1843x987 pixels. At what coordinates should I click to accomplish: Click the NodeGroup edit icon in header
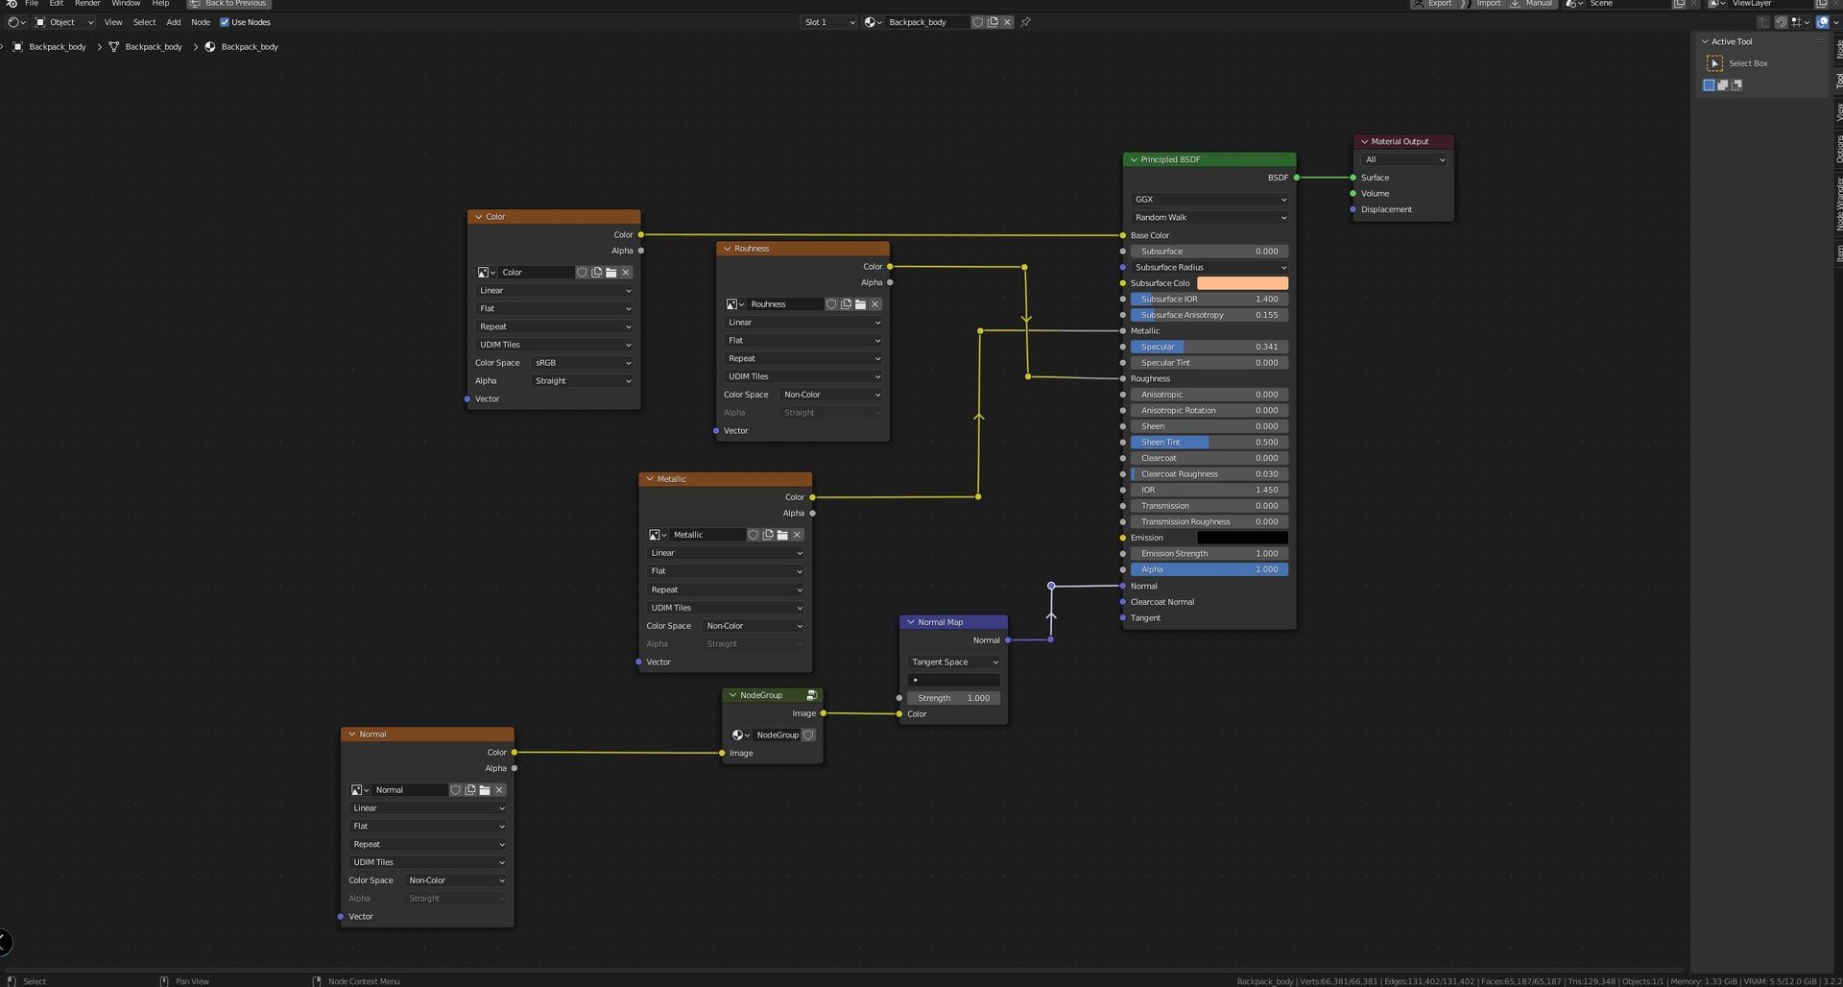(x=812, y=695)
